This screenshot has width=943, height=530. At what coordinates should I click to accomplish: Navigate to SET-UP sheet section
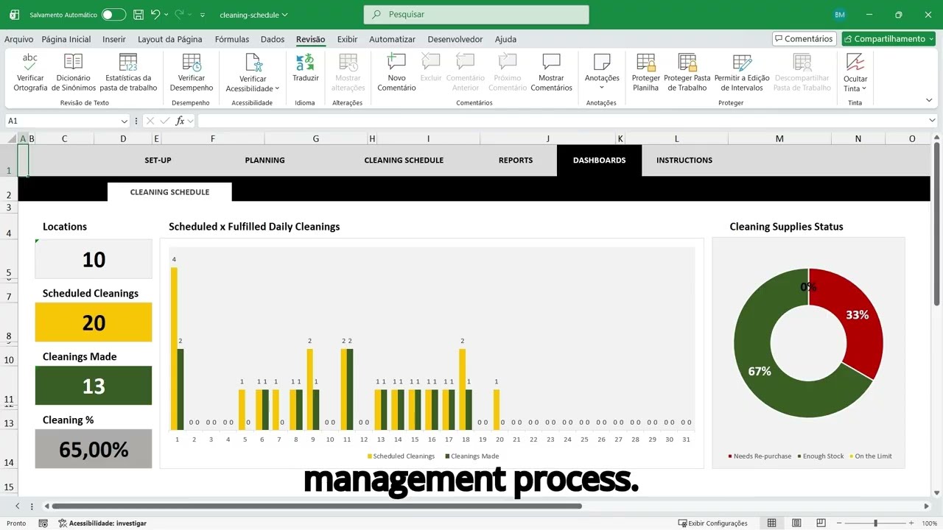[158, 160]
